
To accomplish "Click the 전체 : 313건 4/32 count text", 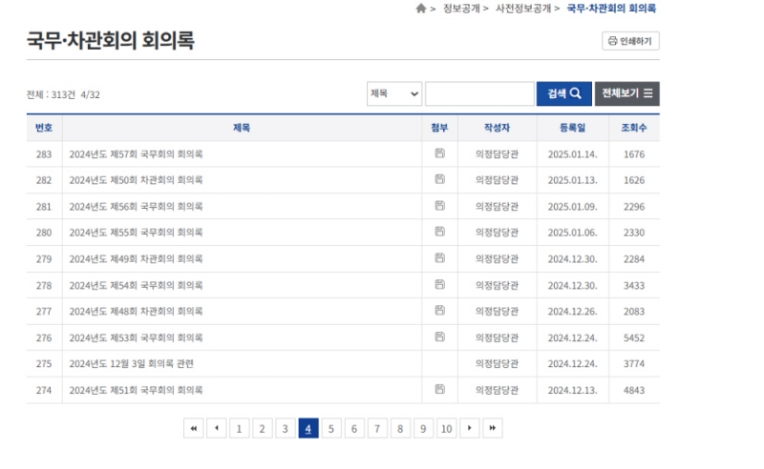I will pos(63,94).
